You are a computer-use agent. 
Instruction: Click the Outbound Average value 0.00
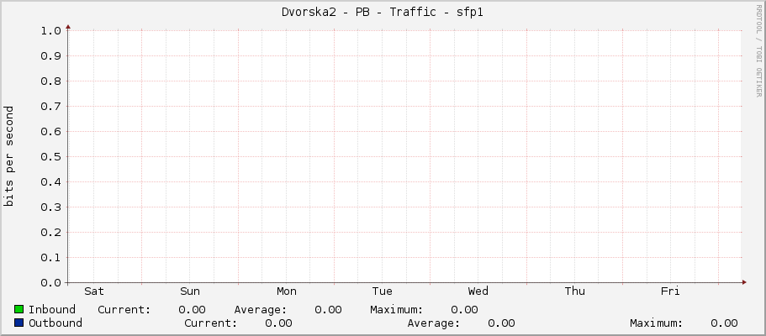coord(501,323)
